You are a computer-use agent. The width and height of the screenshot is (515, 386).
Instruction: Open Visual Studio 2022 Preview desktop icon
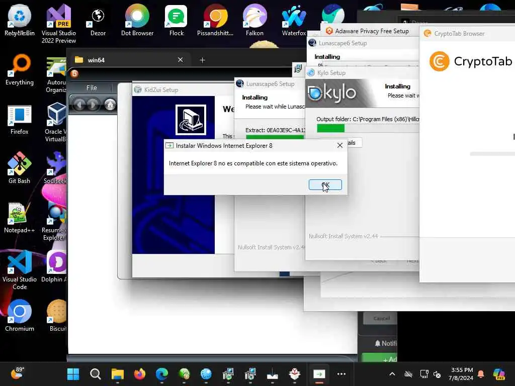tap(59, 24)
